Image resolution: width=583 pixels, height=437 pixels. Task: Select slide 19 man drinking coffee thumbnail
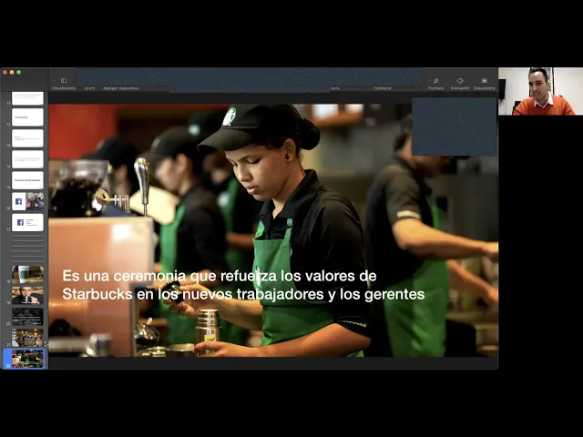point(27,295)
